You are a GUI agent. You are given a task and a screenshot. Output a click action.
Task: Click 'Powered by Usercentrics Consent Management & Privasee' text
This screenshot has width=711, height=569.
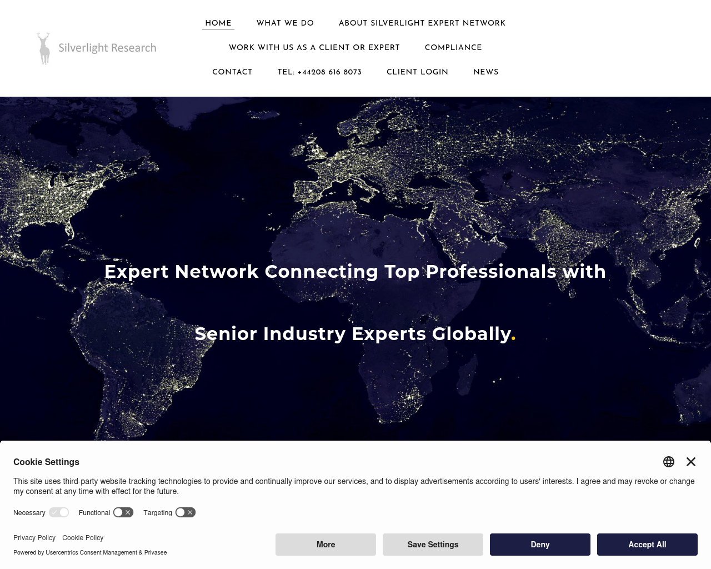[x=90, y=553]
